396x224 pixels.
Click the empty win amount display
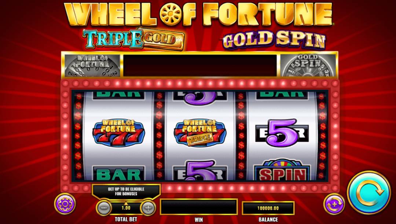click(x=199, y=207)
